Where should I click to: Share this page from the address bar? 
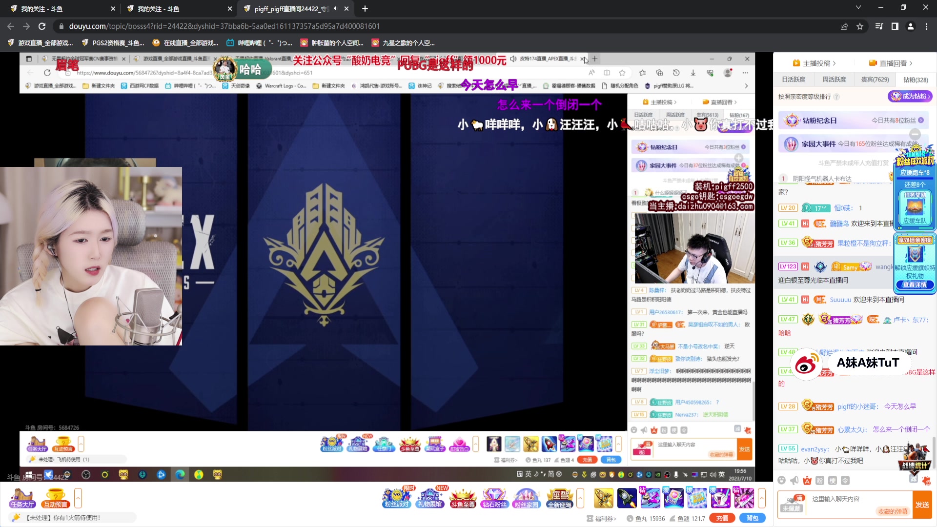coord(844,26)
